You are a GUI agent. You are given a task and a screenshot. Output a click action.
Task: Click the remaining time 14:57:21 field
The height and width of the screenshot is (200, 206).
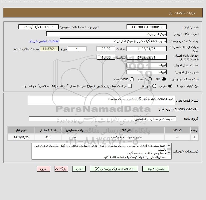click(x=49, y=49)
